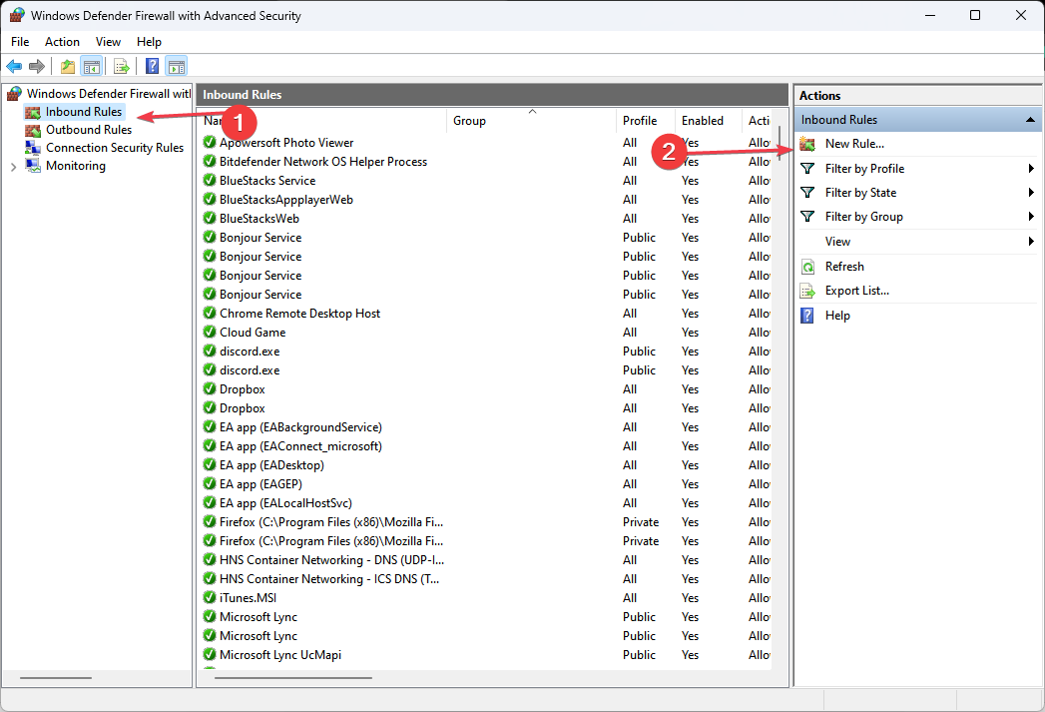1045x712 pixels.
Task: Open the Help menu in the menu bar
Action: coord(150,42)
